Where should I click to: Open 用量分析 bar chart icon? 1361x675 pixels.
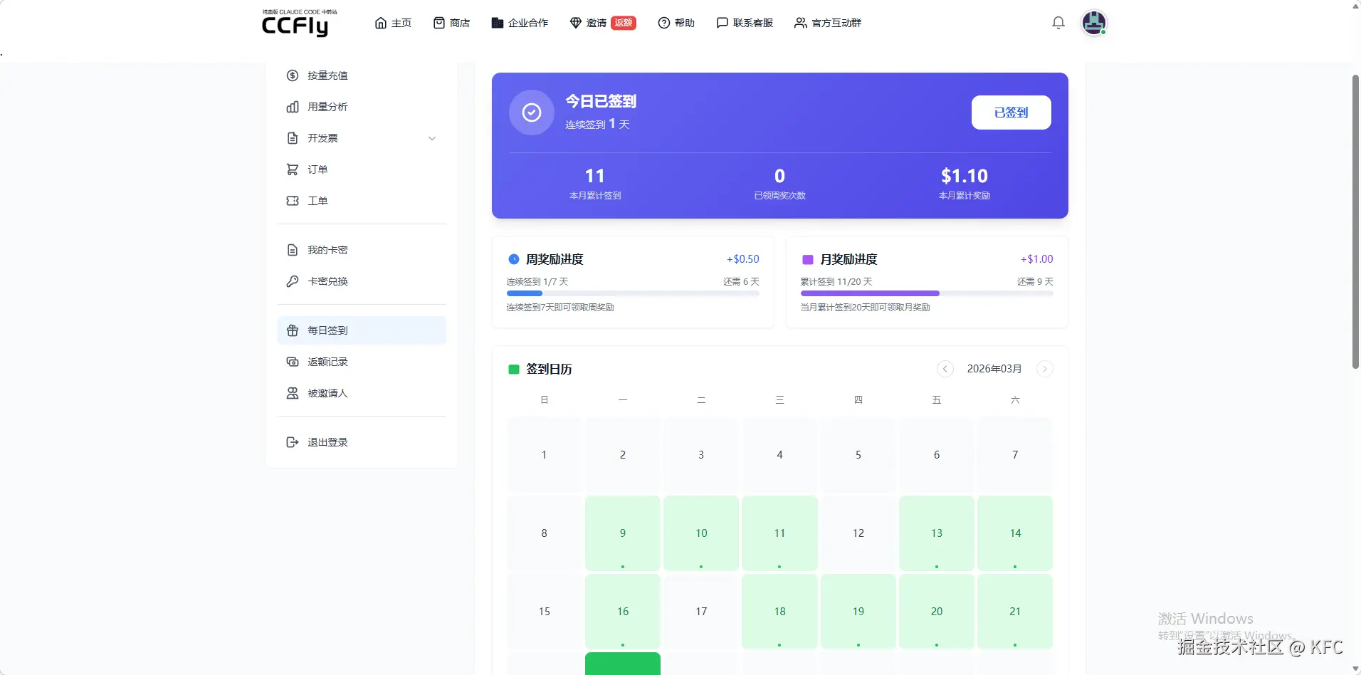click(x=293, y=107)
